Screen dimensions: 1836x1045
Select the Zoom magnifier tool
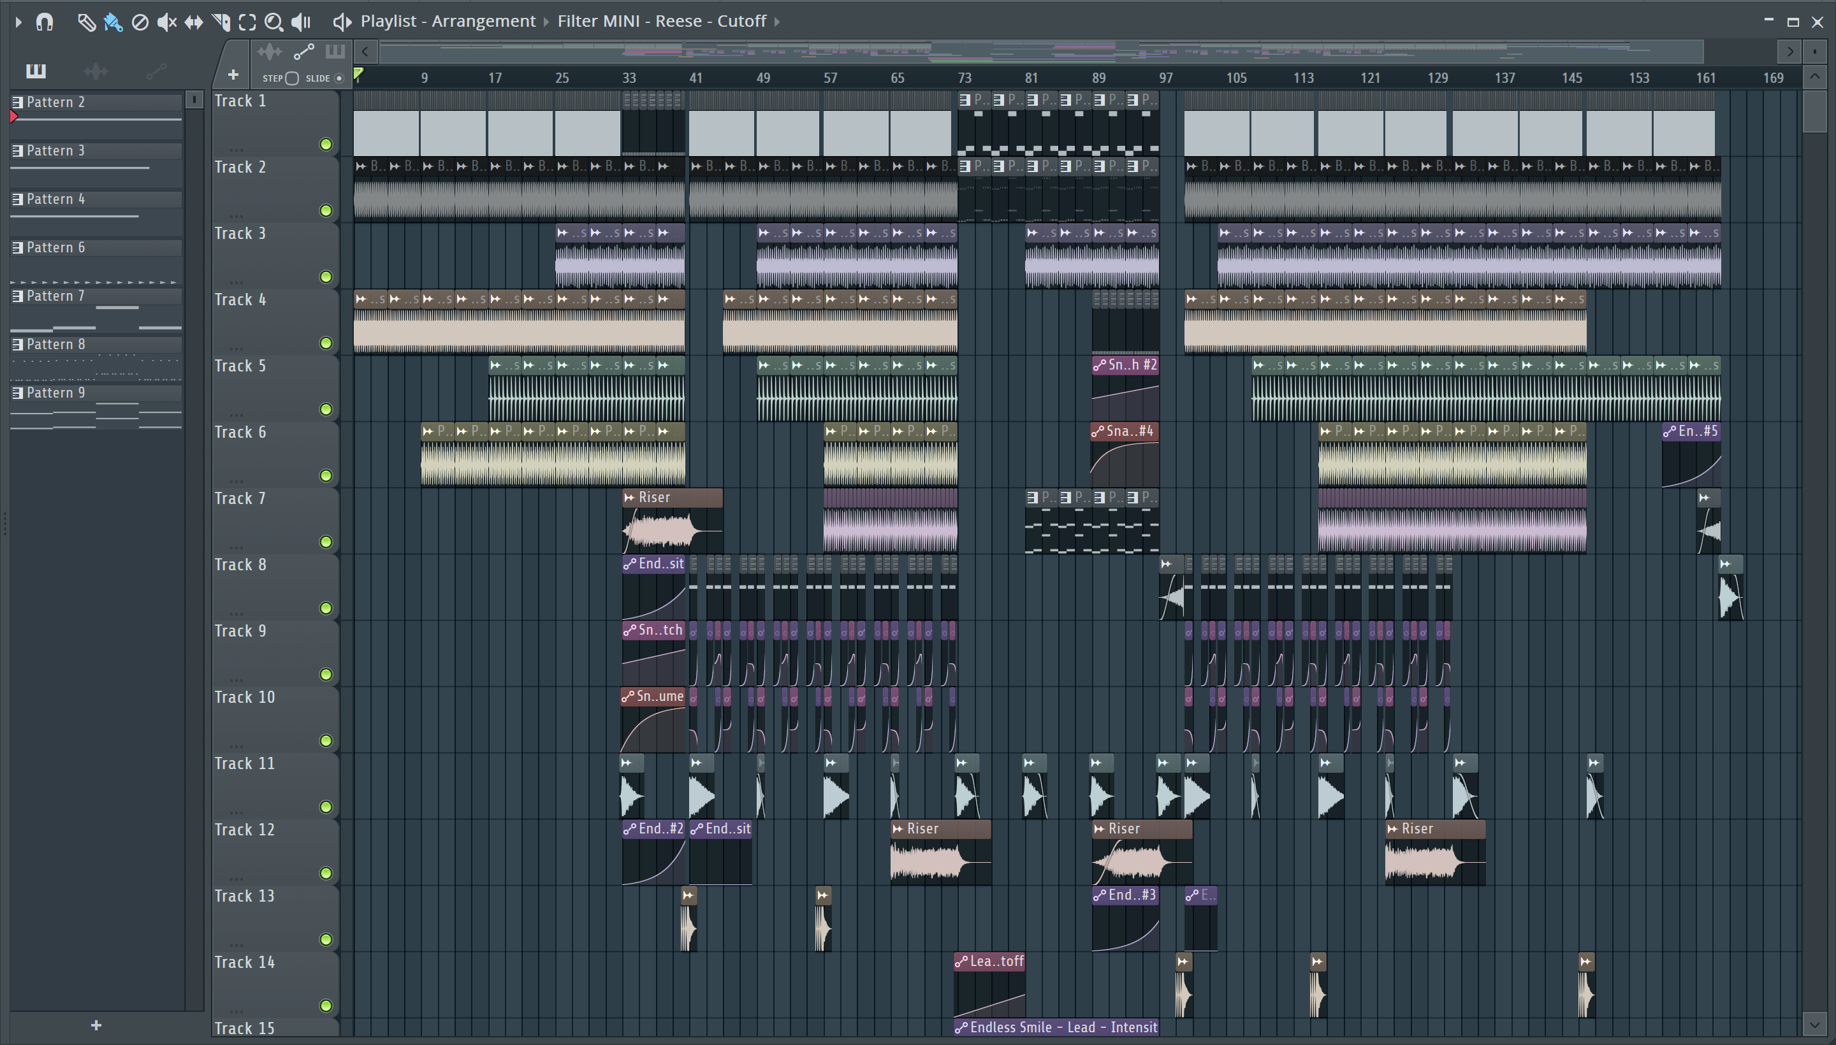[273, 22]
